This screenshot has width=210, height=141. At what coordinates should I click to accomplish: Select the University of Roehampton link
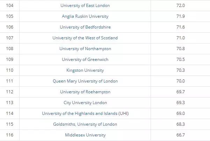pyautogui.click(x=85, y=92)
